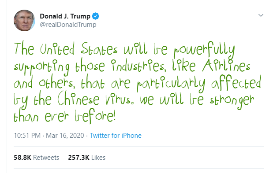Open the Donald J. Trump display name
Screen dimensions: 277x173
tap(65, 16)
